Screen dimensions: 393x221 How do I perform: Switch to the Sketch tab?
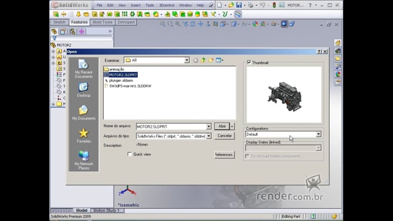[x=60, y=22]
